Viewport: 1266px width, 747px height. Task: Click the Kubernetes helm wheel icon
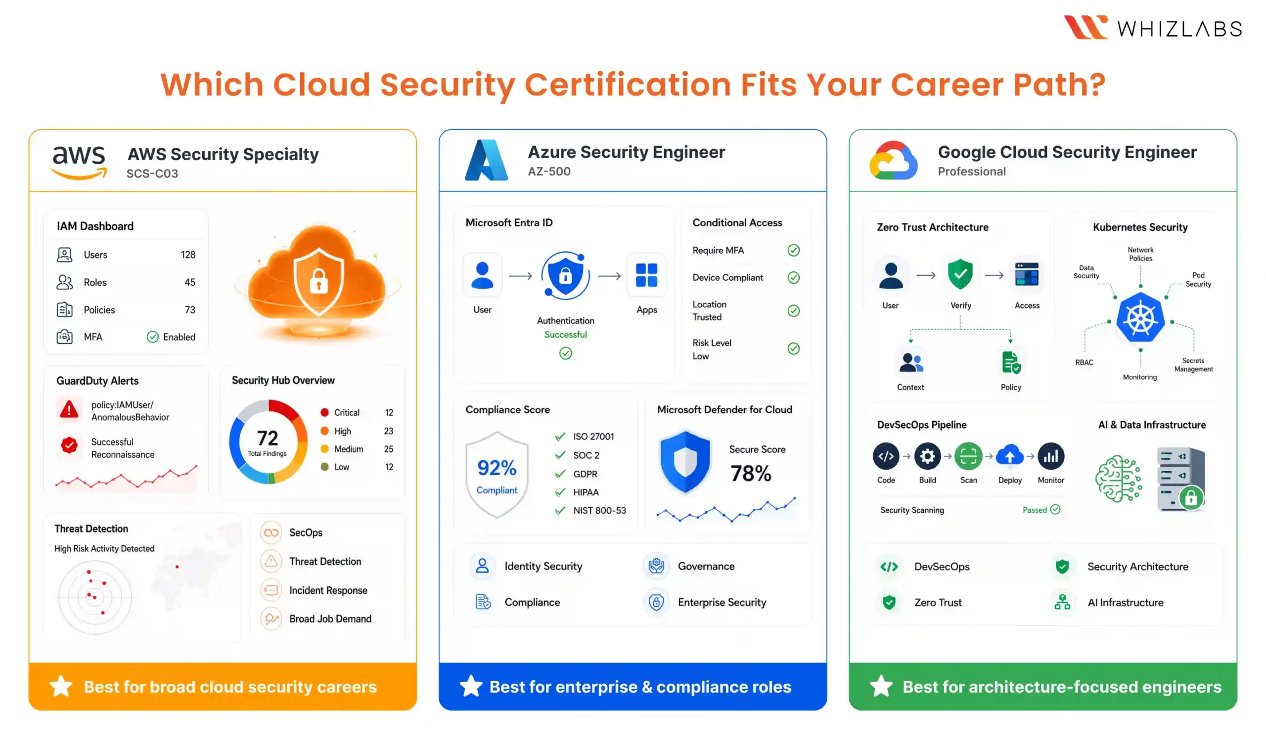tap(1140, 318)
